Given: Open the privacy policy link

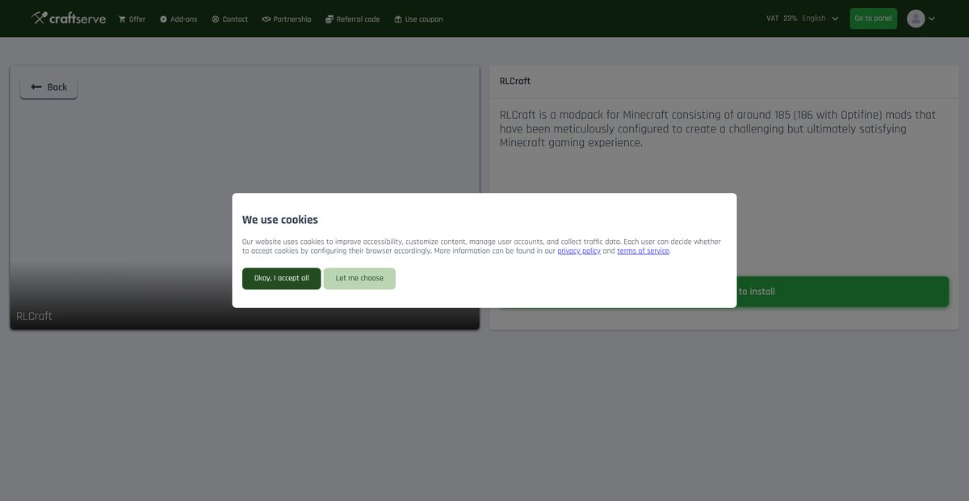Looking at the screenshot, I should click(579, 251).
